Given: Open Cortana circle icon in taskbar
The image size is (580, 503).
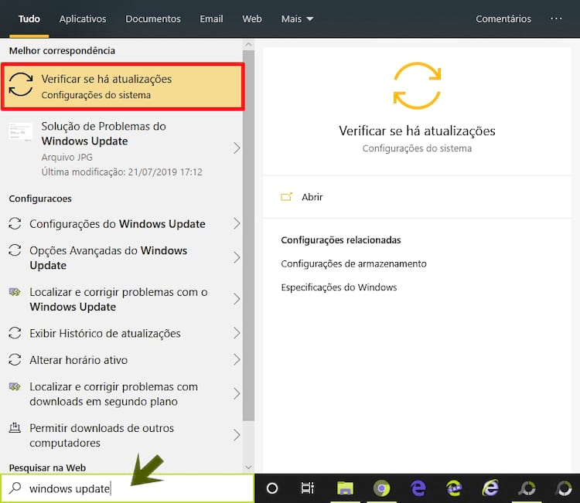Looking at the screenshot, I should coord(272,488).
